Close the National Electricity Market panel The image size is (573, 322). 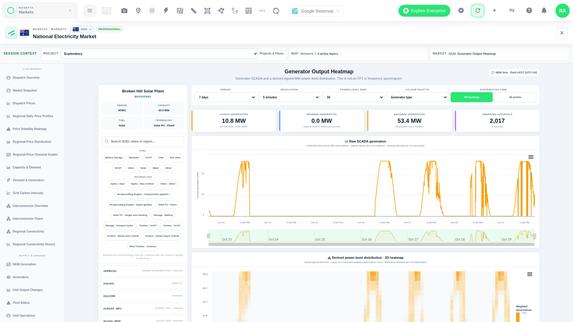(x=562, y=33)
